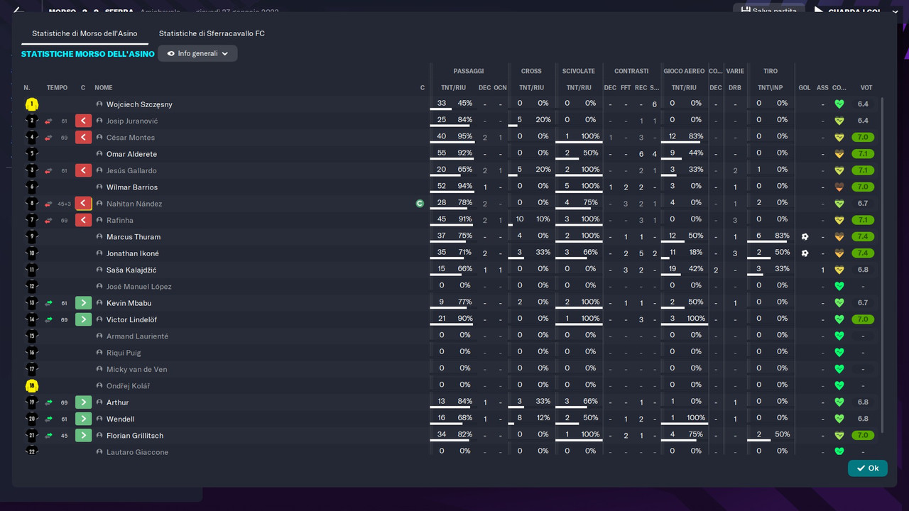The width and height of the screenshot is (909, 511).
Task: Select the green substitution arrow beside Victor Lindelöf
Action: [84, 319]
